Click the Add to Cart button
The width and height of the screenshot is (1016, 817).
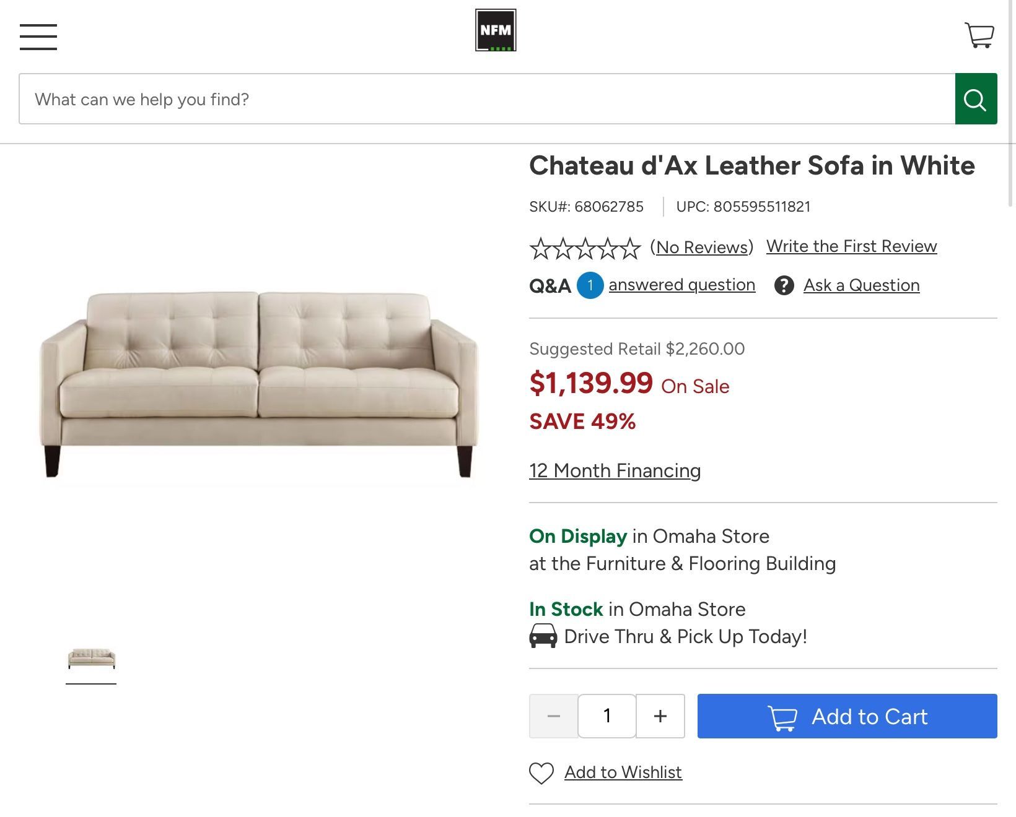pyautogui.click(x=847, y=717)
